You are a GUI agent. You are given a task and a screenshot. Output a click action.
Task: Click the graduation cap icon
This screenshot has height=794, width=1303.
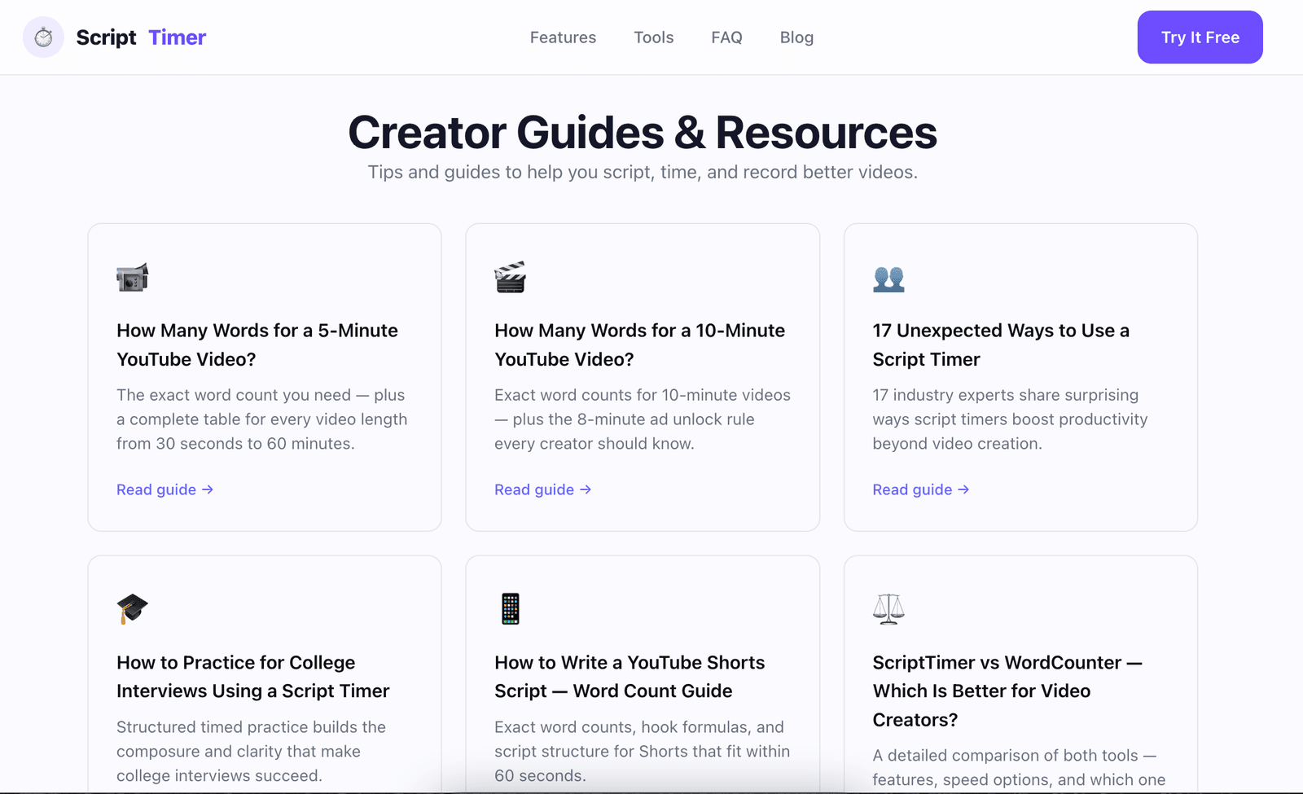132,609
